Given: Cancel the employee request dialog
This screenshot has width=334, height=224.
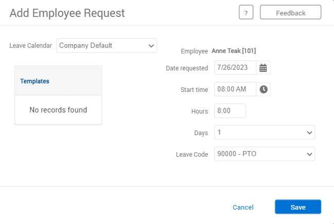Looking at the screenshot, I should click(x=243, y=208).
